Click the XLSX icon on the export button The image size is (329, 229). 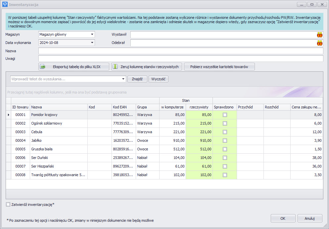(x=43, y=67)
